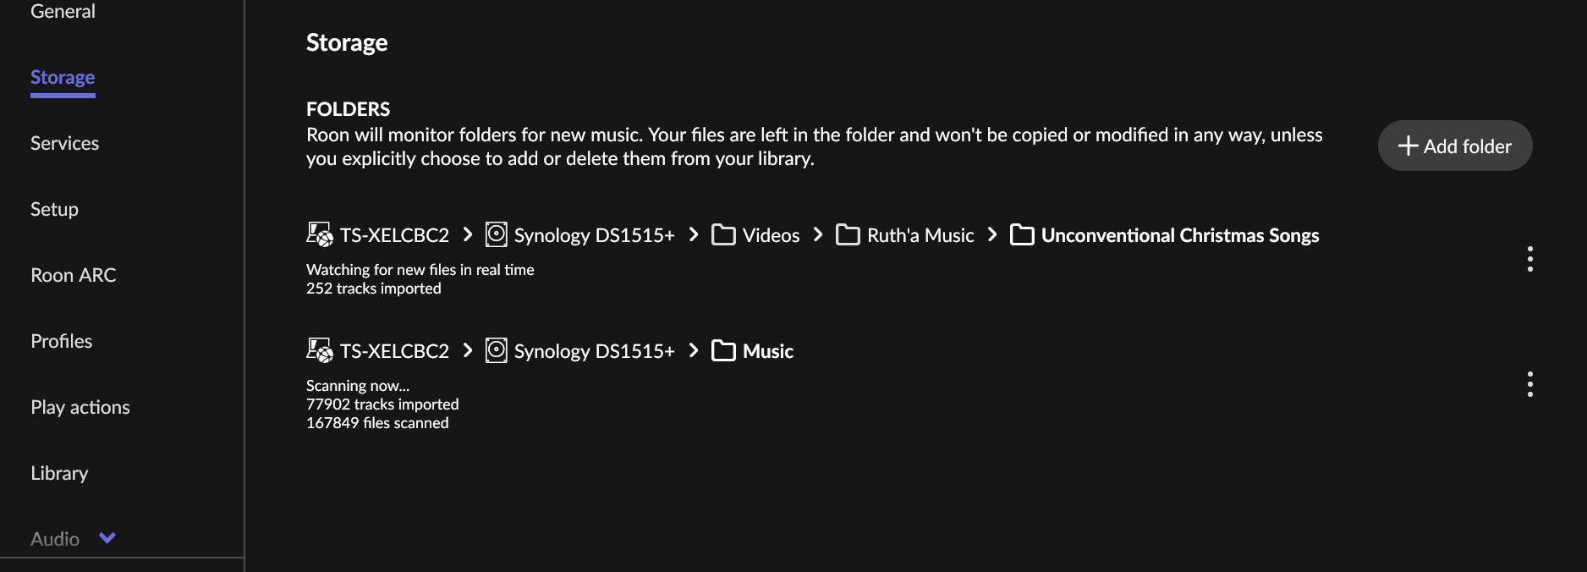Go to Profiles settings
Image resolution: width=1587 pixels, height=572 pixels.
(x=61, y=341)
